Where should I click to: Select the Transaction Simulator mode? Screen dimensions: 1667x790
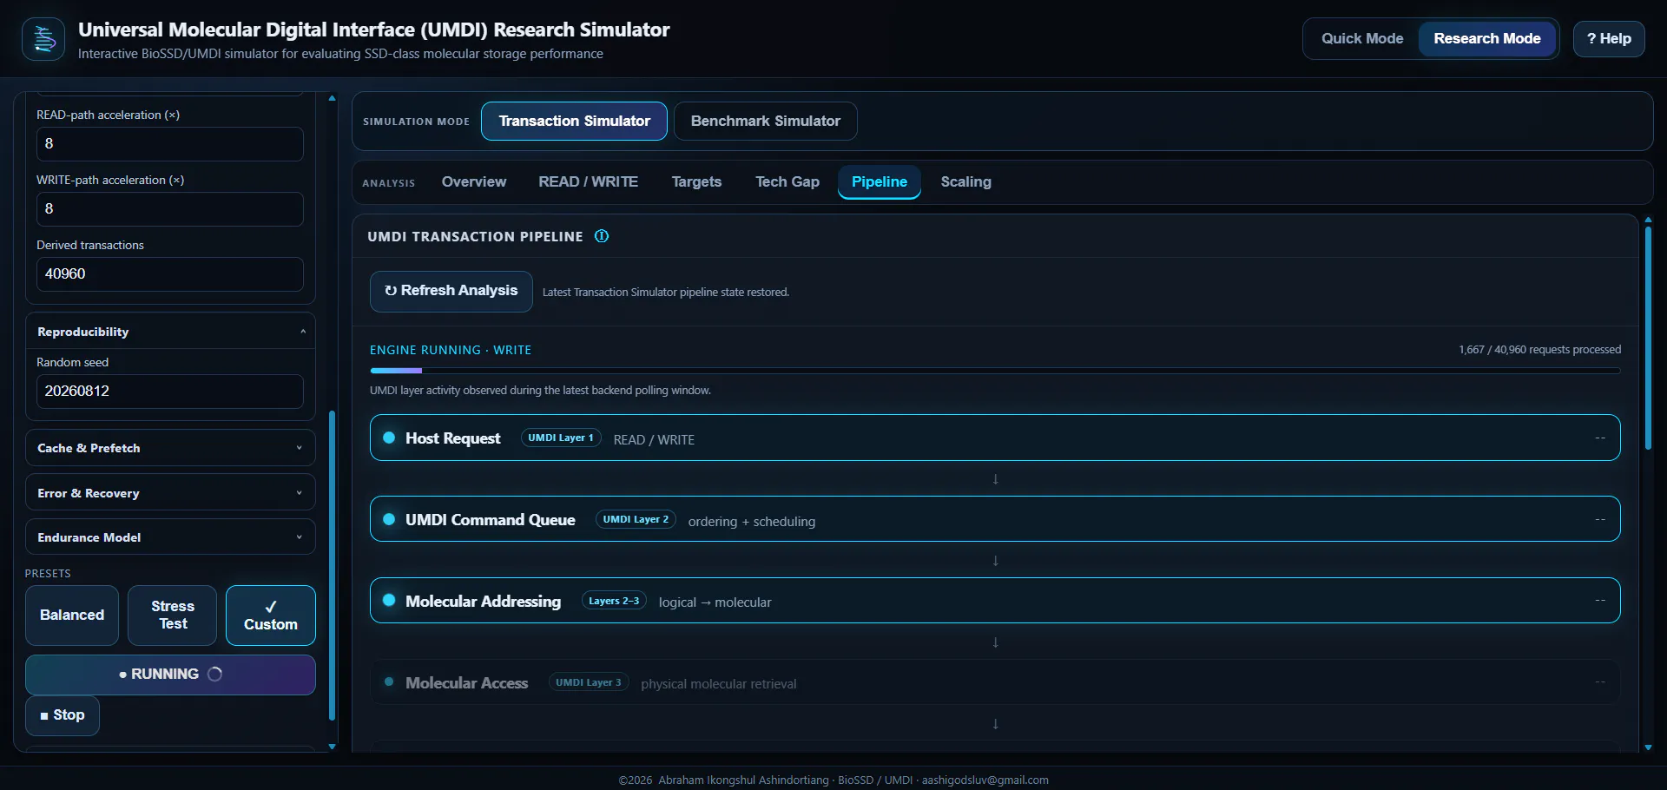click(x=574, y=121)
